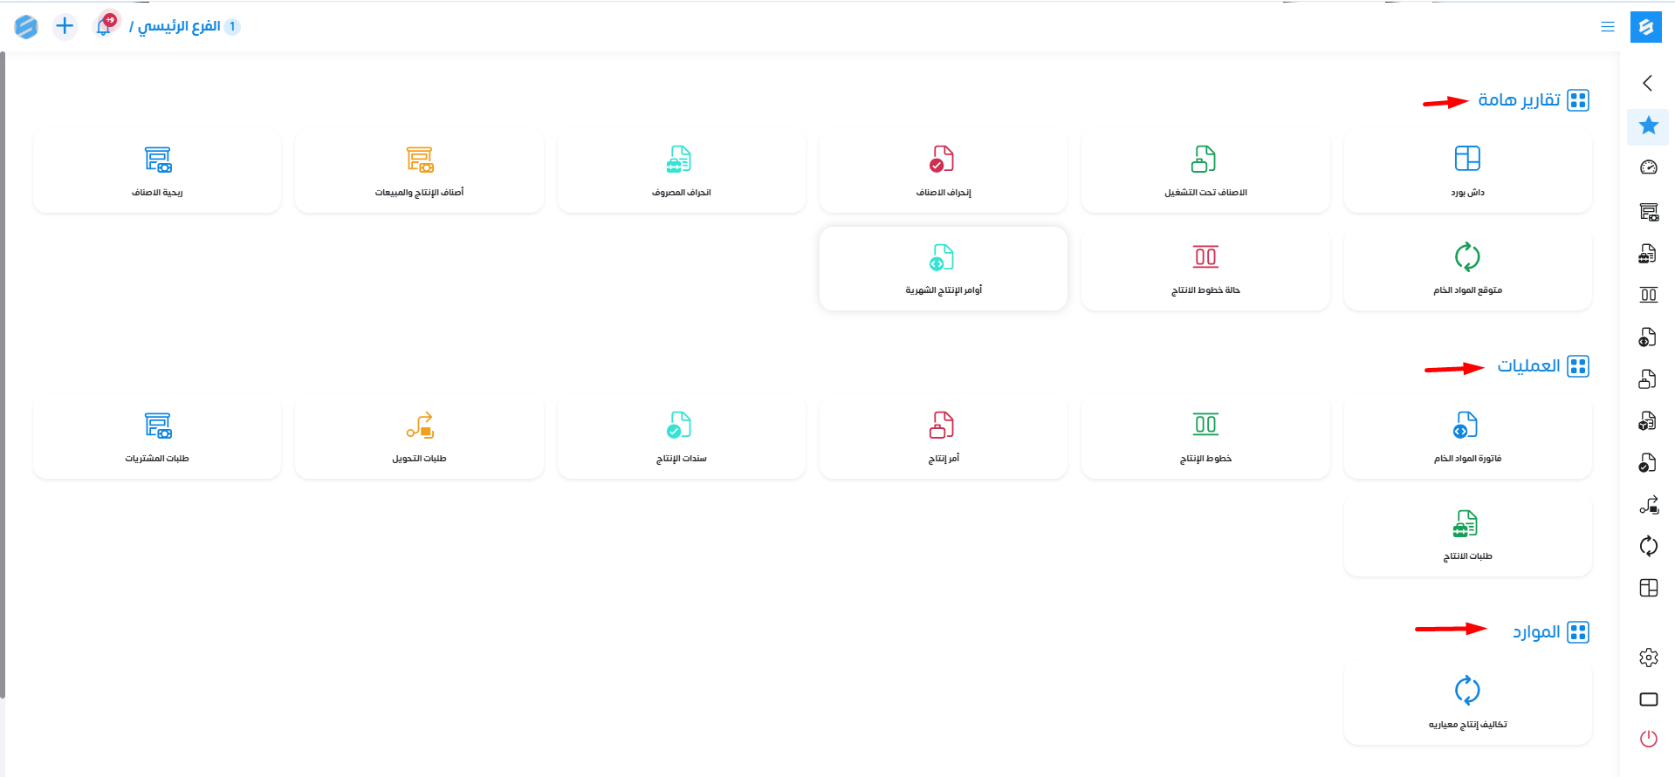The width and height of the screenshot is (1675, 777).
Task: Open settings gear in the sidebar
Action: pyautogui.click(x=1648, y=658)
